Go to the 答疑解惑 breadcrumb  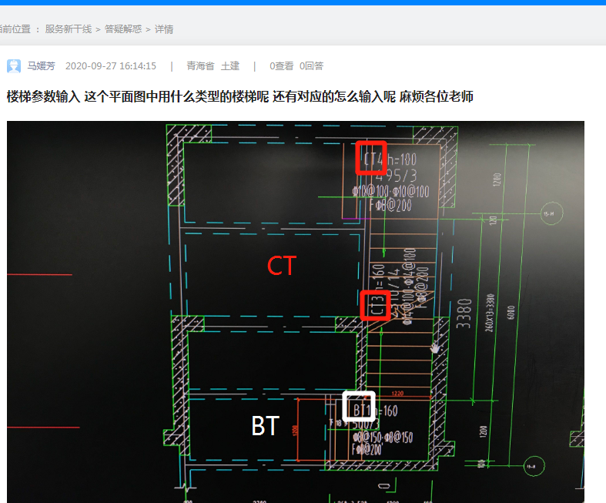click(123, 29)
